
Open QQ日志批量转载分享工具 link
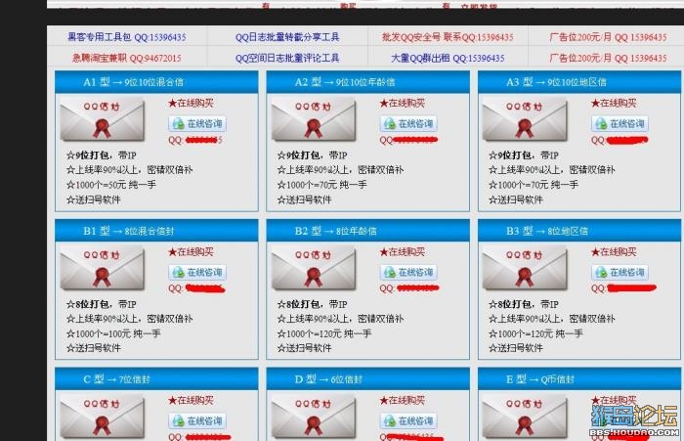click(287, 37)
